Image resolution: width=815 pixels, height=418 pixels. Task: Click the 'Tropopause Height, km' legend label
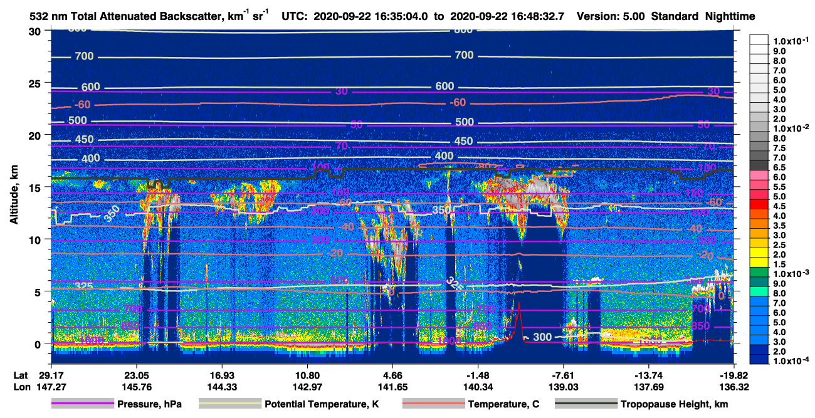point(674,404)
